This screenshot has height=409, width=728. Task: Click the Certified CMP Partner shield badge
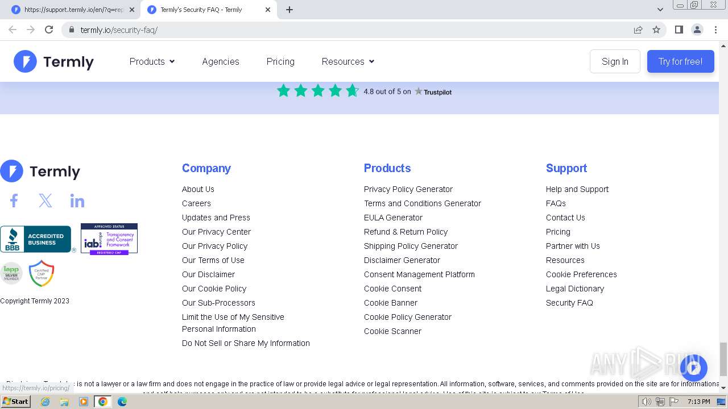41,273
